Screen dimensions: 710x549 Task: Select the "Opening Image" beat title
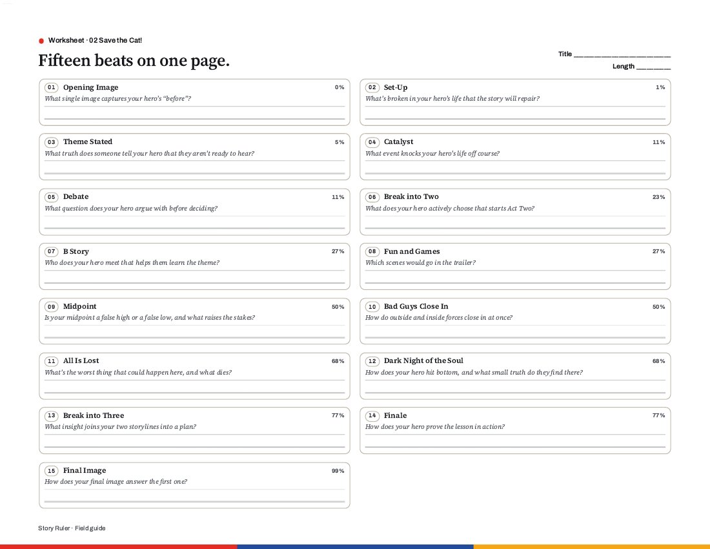pos(90,87)
